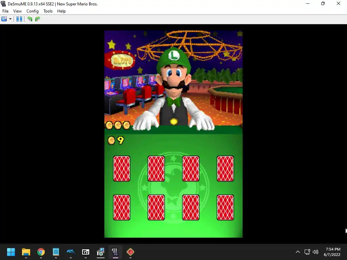The height and width of the screenshot is (260, 347).
Task: Open the Windows Start menu
Action: (11, 252)
